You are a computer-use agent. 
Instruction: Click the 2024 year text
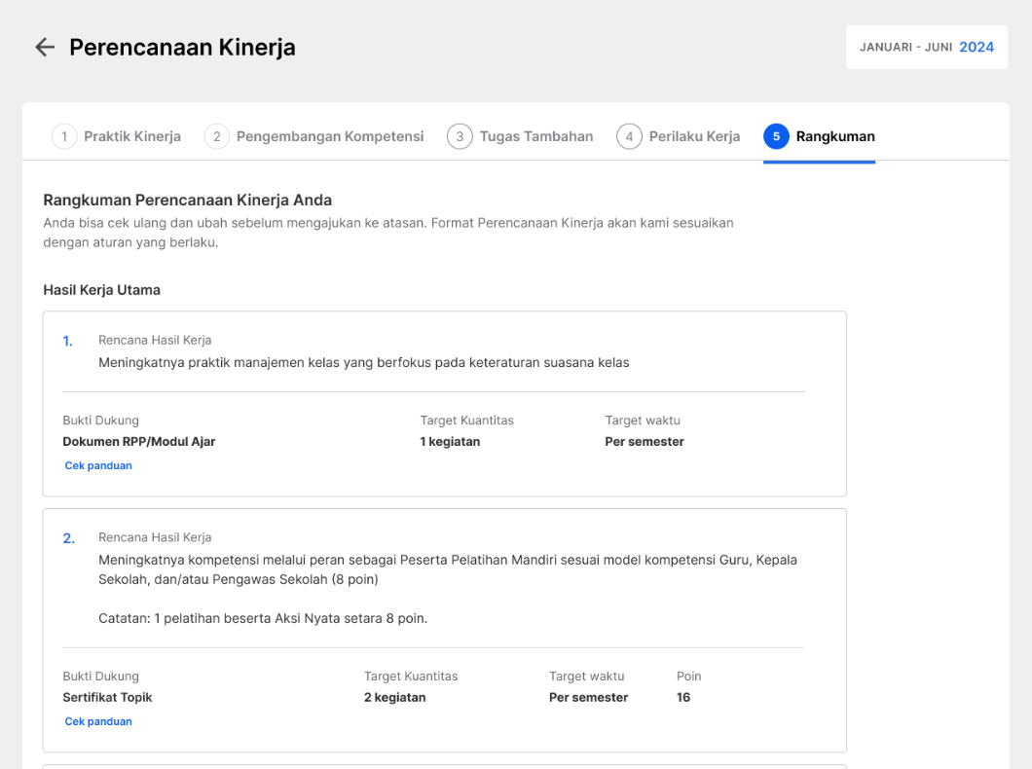coord(977,47)
